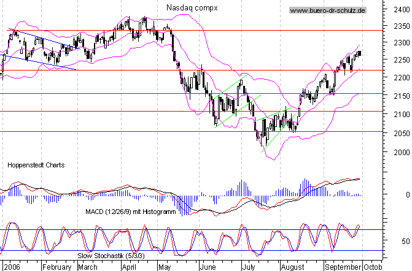This screenshot has width=412, height=271.
Task: Select the May date axis label
Action: [165, 267]
